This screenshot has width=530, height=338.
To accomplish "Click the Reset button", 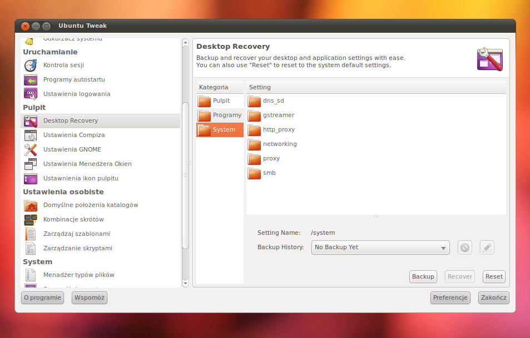I will [x=494, y=276].
